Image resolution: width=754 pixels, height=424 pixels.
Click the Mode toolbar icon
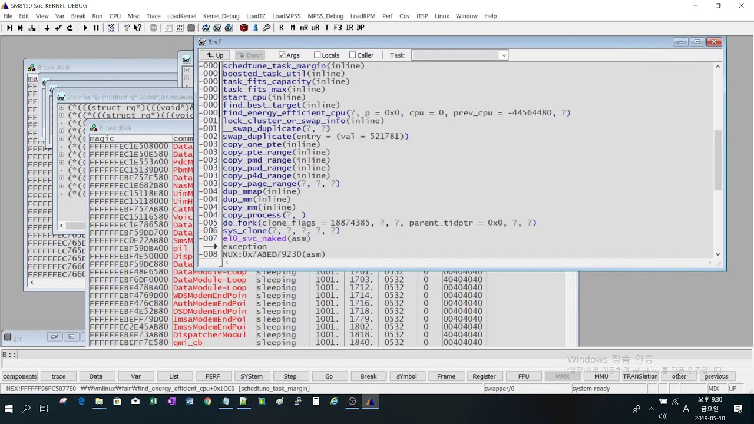click(x=111, y=28)
